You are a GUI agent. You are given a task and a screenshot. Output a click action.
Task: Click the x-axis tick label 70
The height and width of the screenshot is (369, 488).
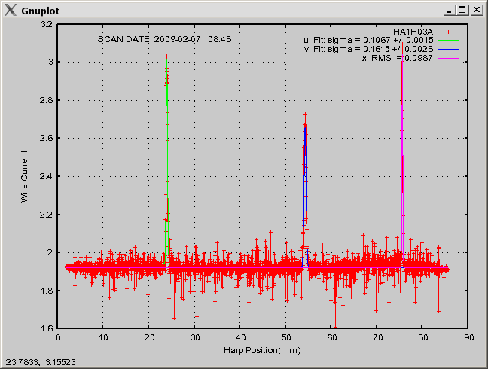coord(377,337)
